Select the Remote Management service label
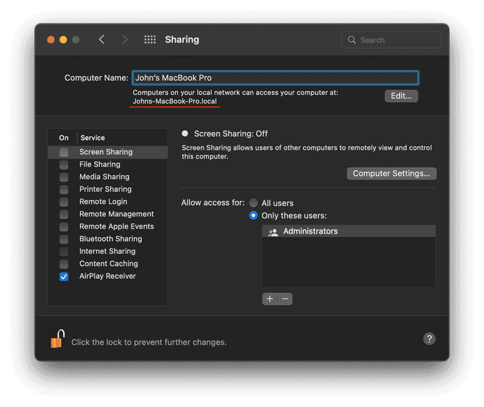The image size is (484, 407). (117, 214)
